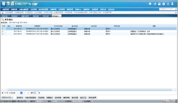The width and height of the screenshot is (178, 103).
Task: Click the switch user icon in header
Action: (x=155, y=4)
